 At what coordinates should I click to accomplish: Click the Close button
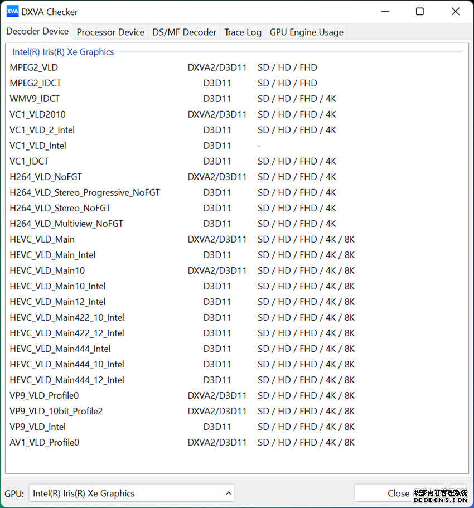coord(399,493)
